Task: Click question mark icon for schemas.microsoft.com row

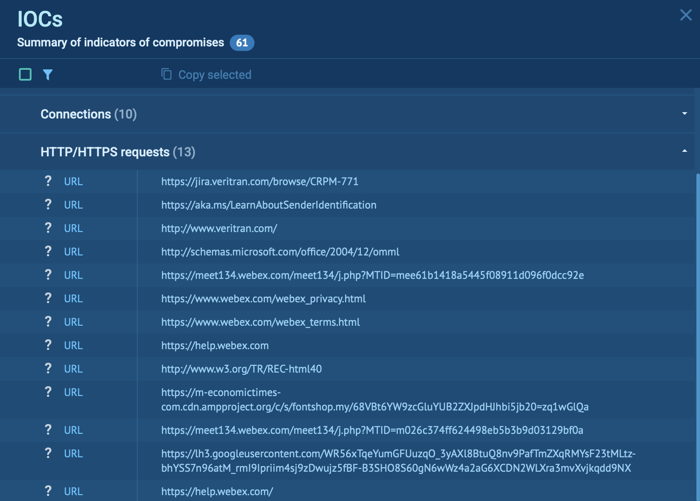Action: pos(48,251)
